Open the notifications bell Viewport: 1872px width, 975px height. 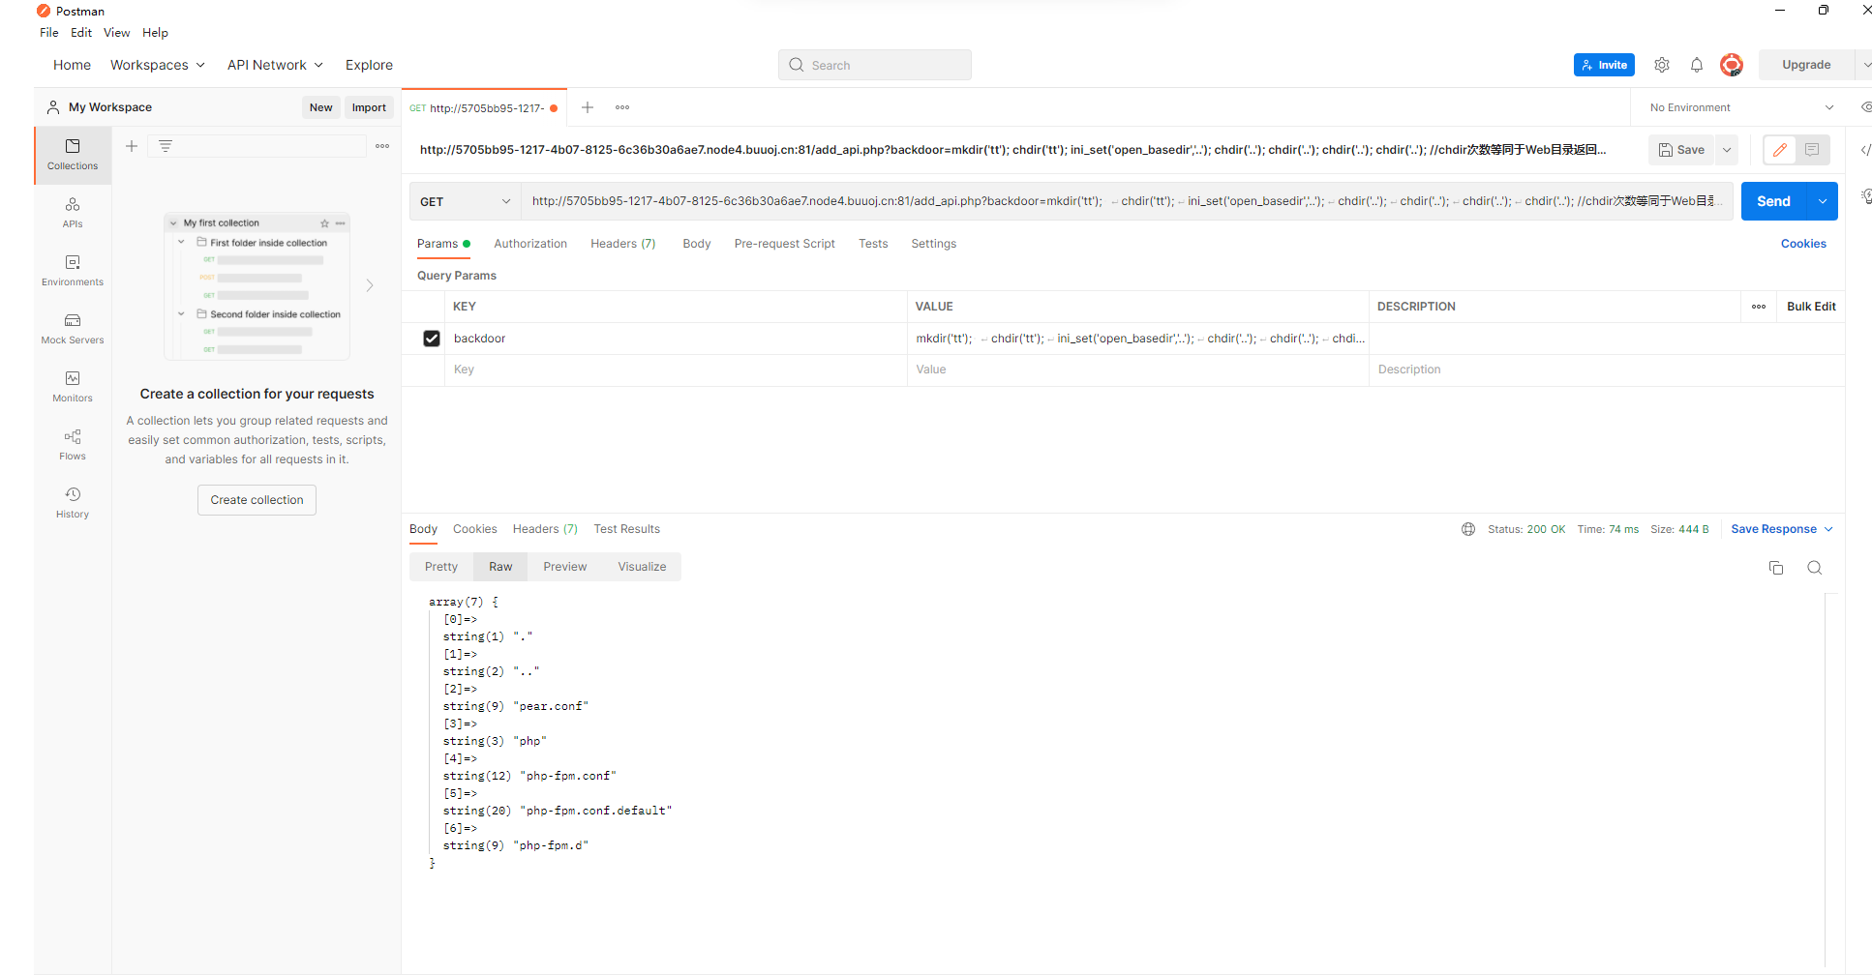point(1697,65)
